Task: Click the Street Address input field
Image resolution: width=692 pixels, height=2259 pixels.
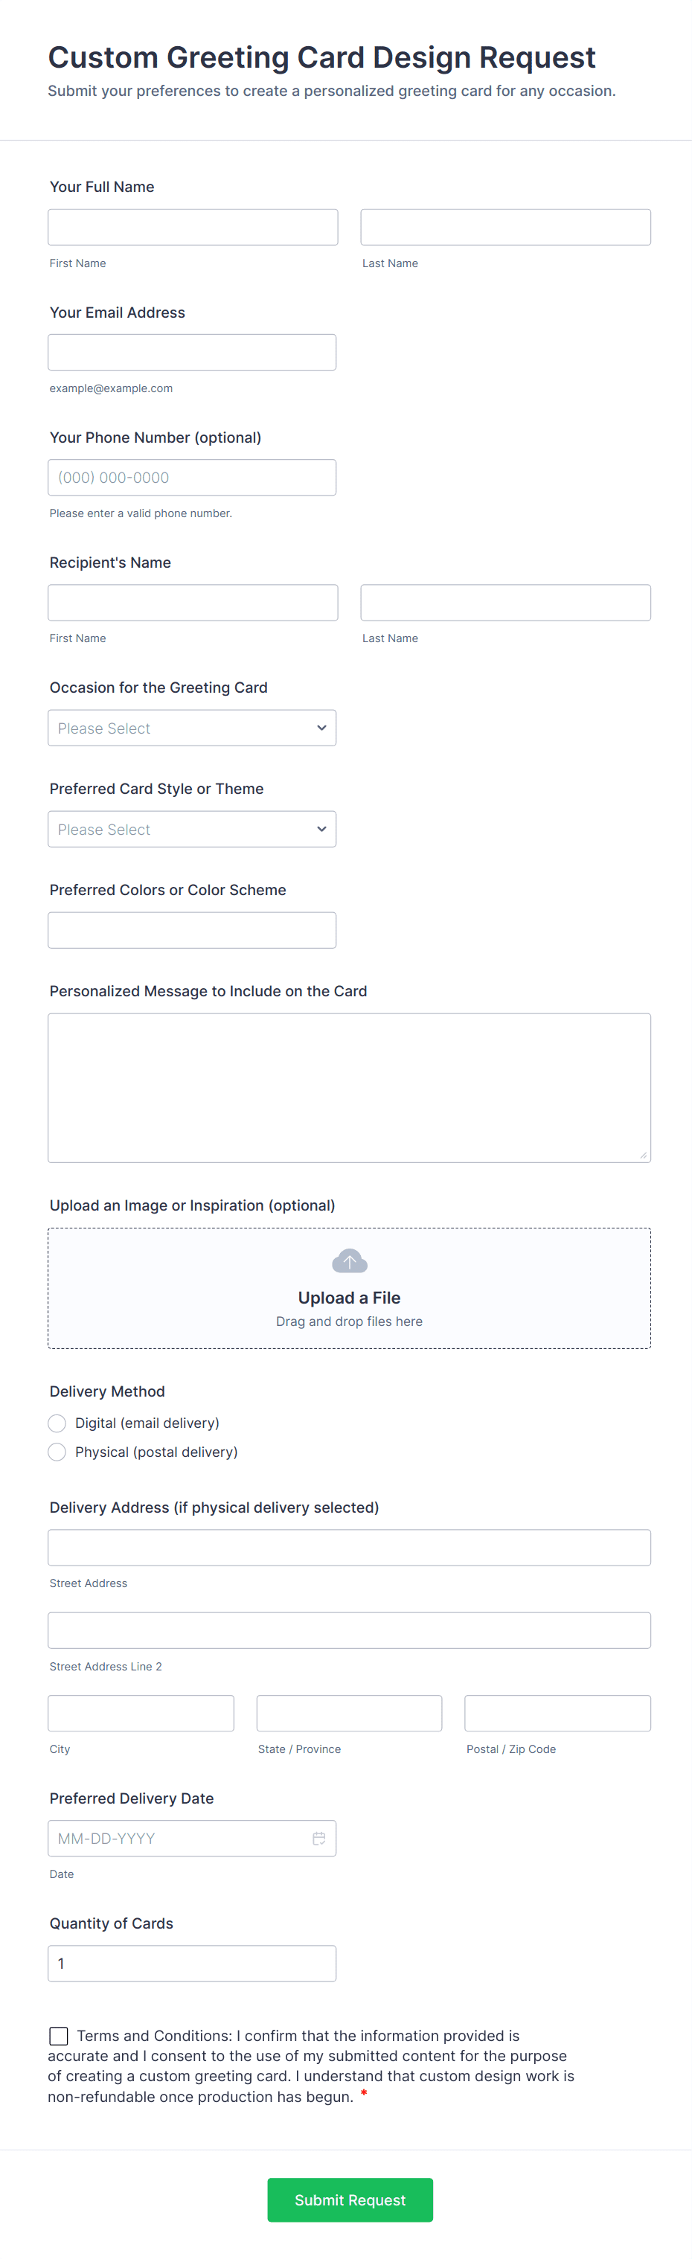Action: pos(349,1547)
